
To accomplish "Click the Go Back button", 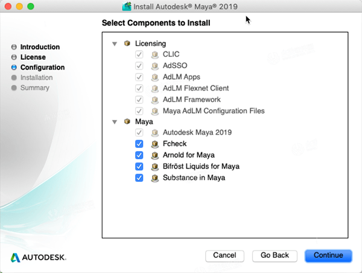I will point(275,255).
